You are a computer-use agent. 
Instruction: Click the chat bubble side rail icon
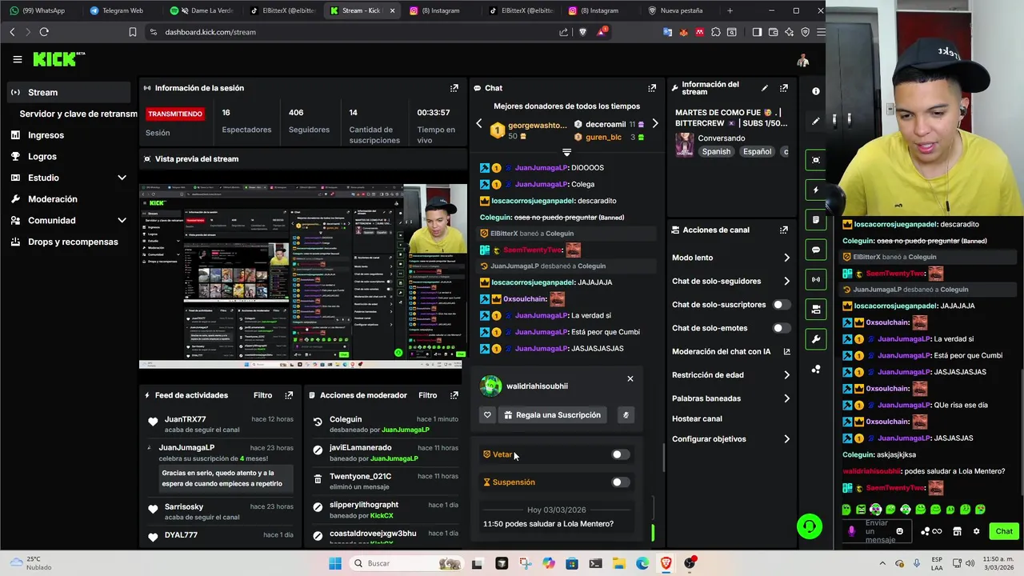click(x=816, y=250)
